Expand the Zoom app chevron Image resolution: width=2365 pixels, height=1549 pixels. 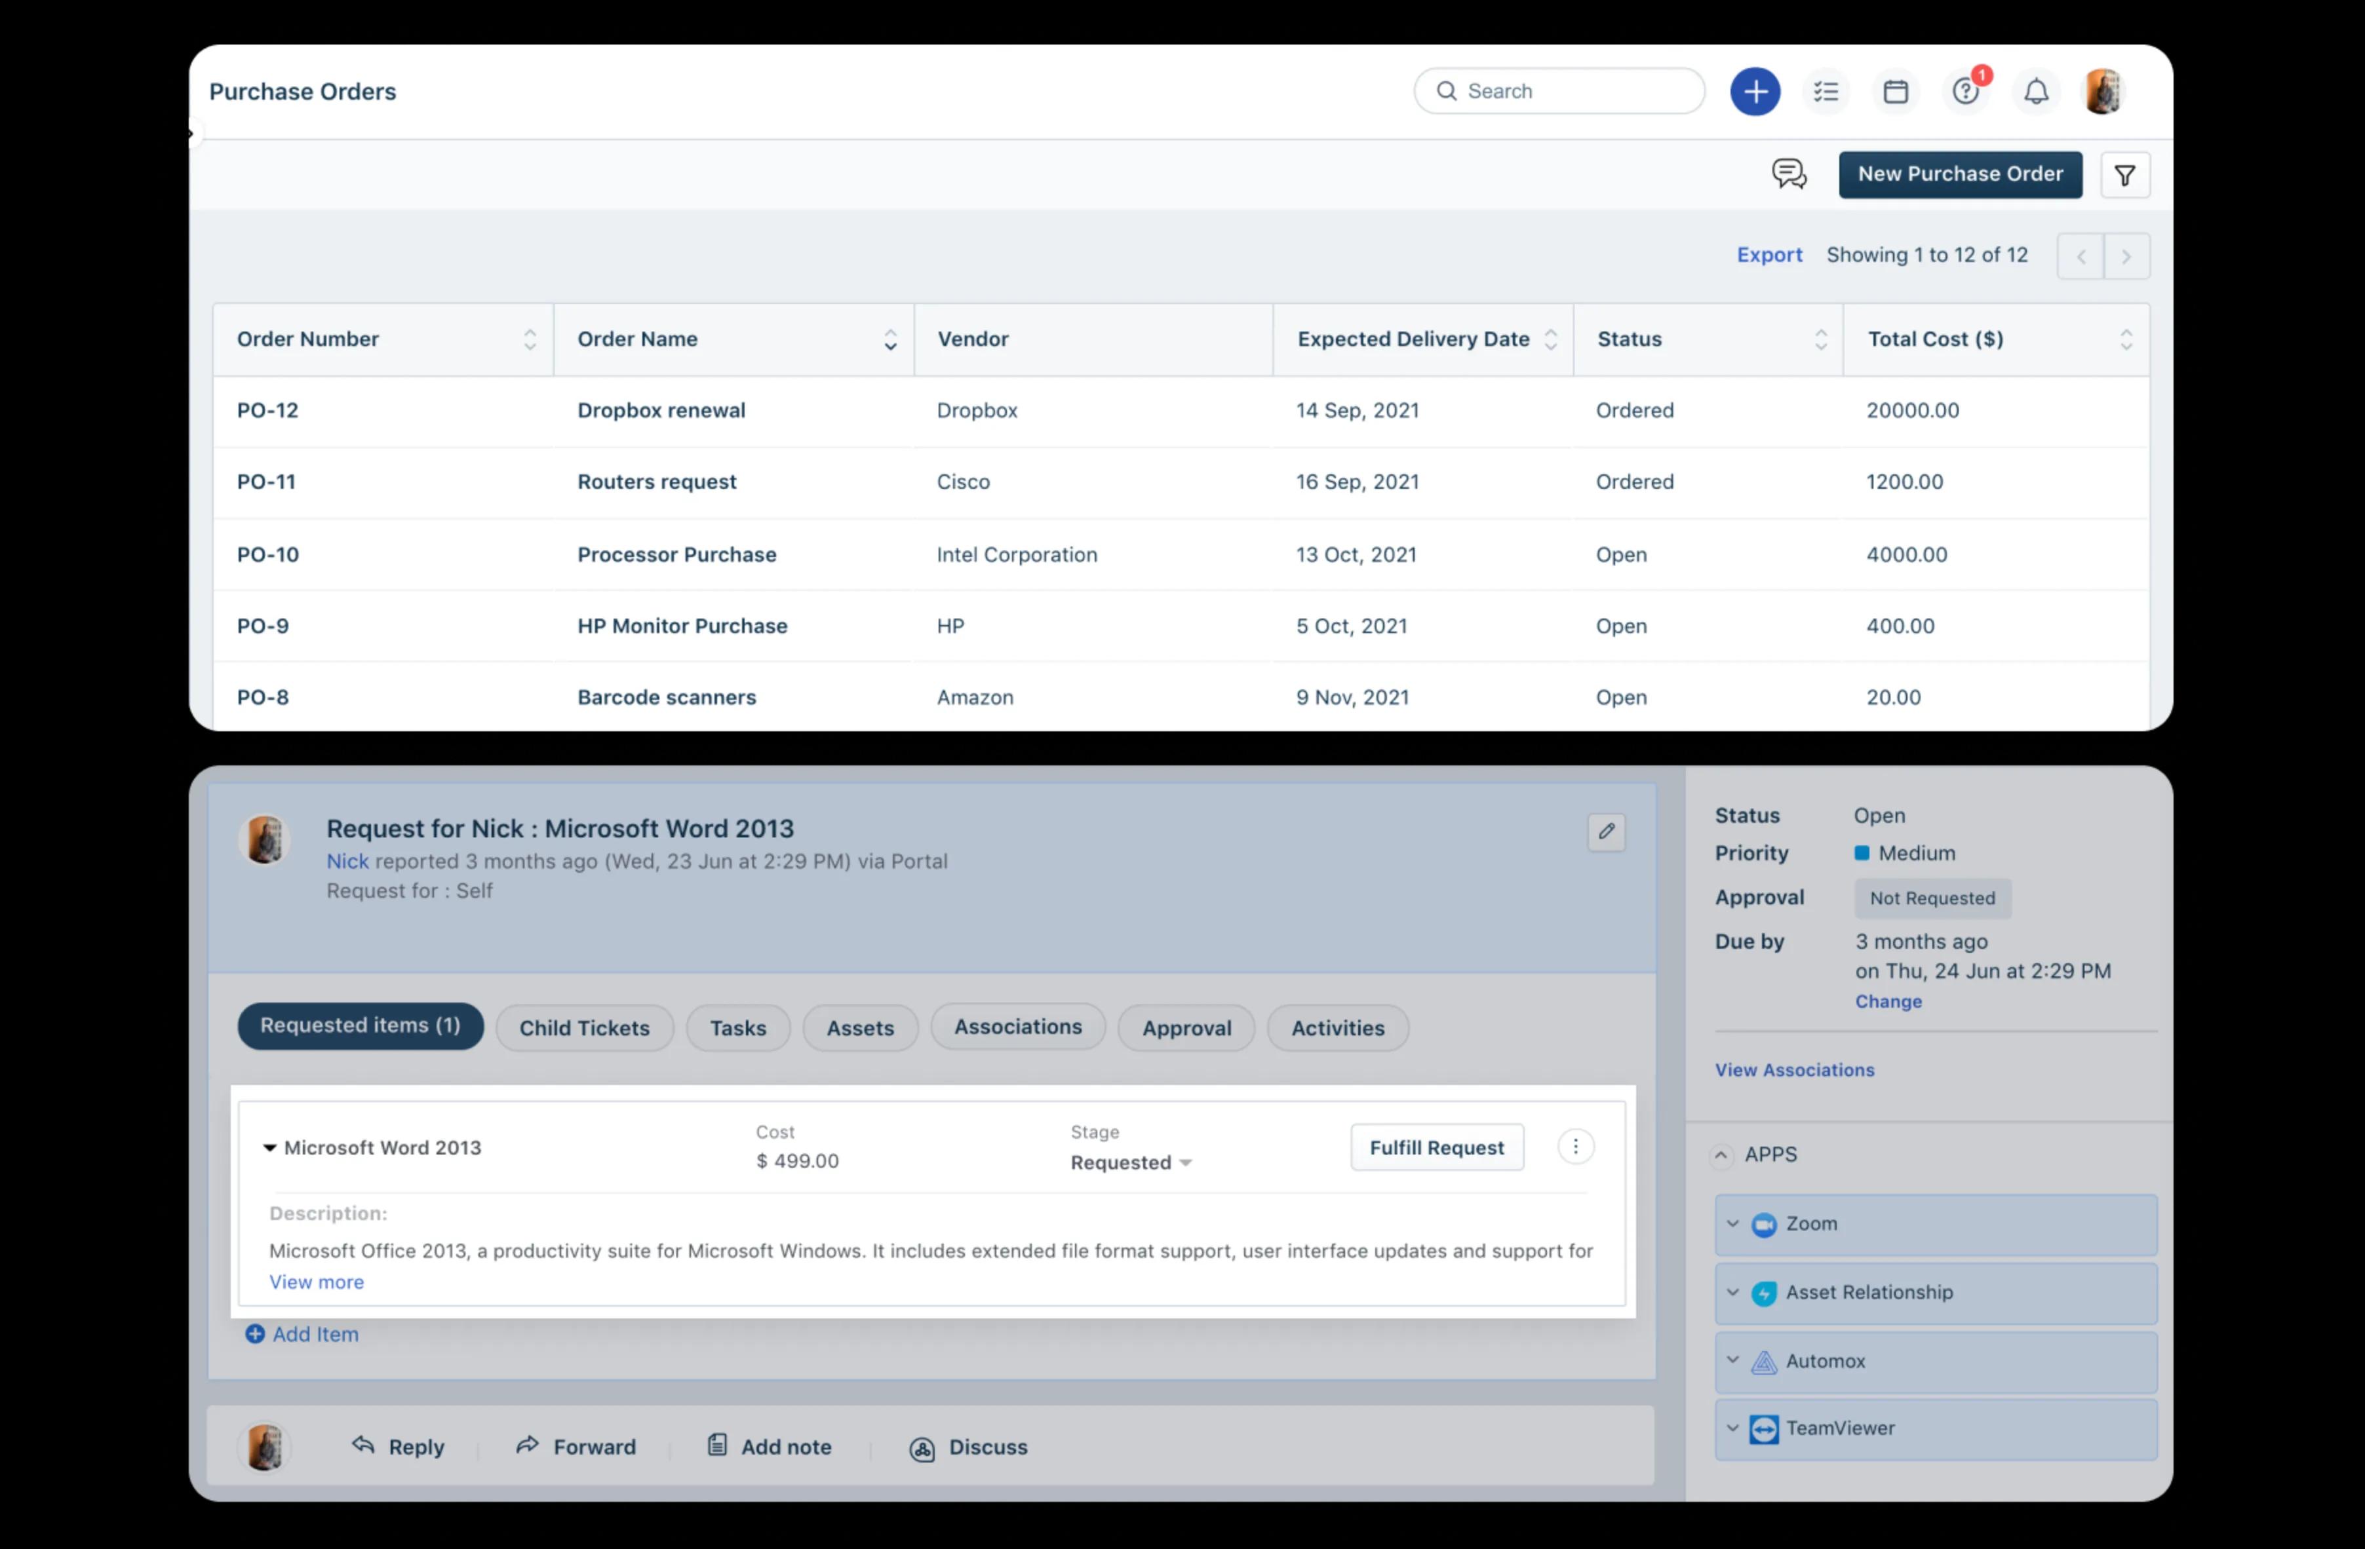coord(1732,1223)
